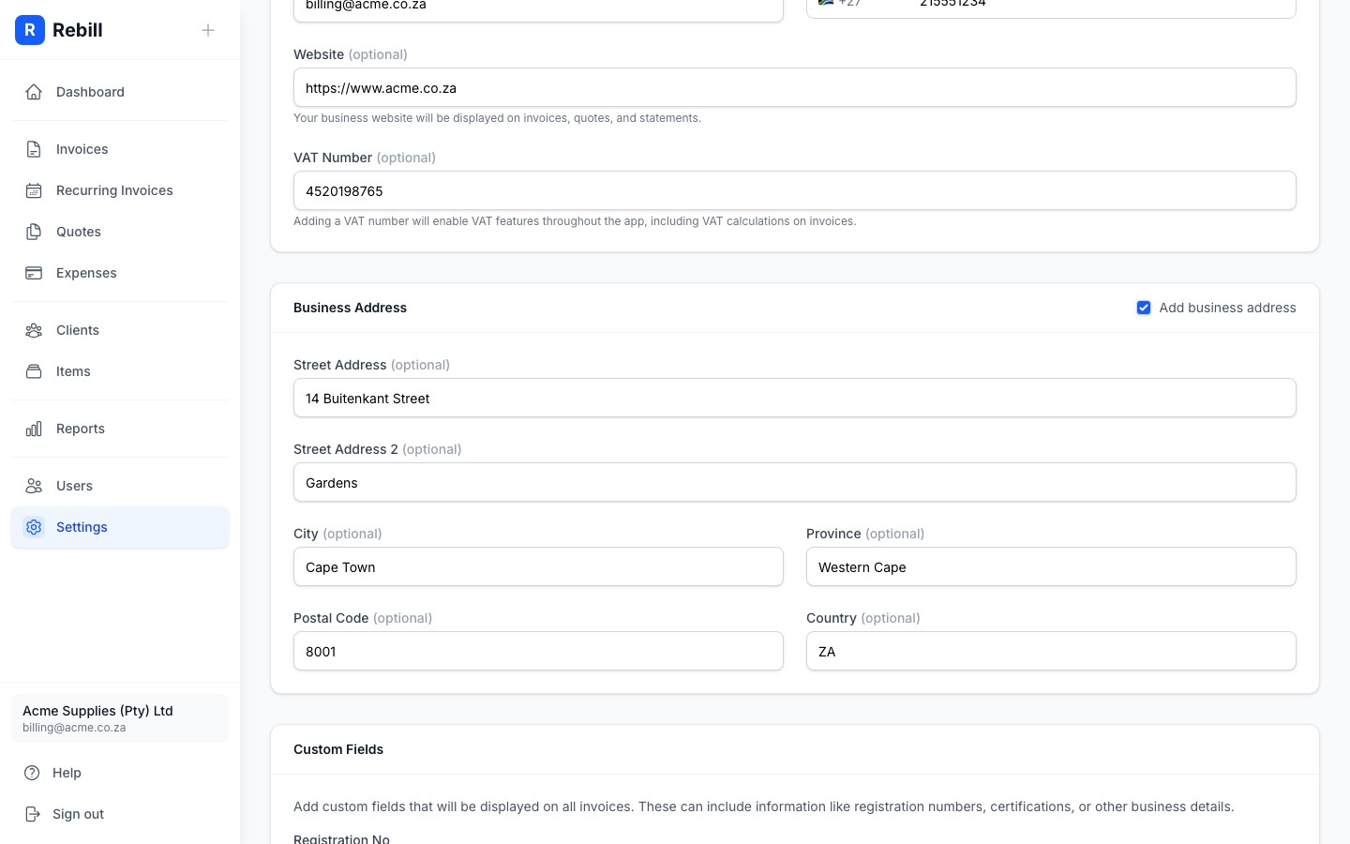Edit the VAT Number field
The image size is (1350, 844).
795,190
